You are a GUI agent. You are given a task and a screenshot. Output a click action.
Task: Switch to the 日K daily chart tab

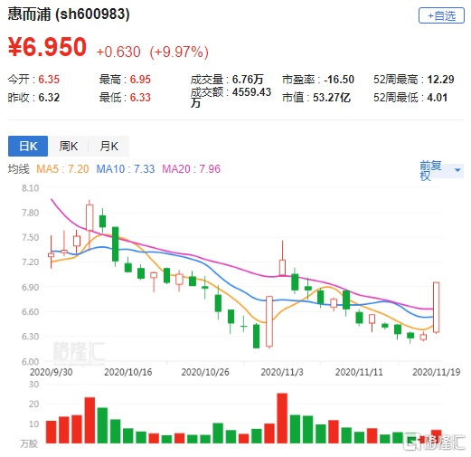28,147
